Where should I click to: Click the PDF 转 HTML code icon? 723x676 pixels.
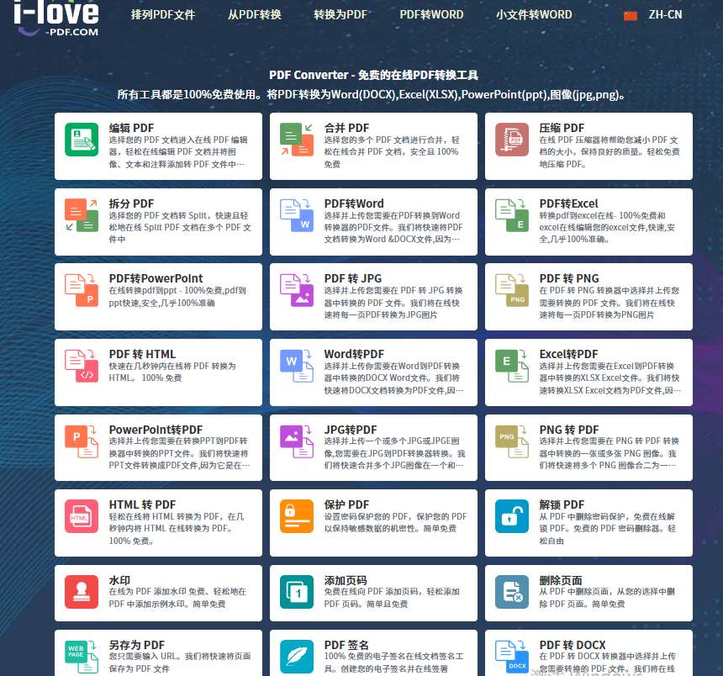click(82, 366)
